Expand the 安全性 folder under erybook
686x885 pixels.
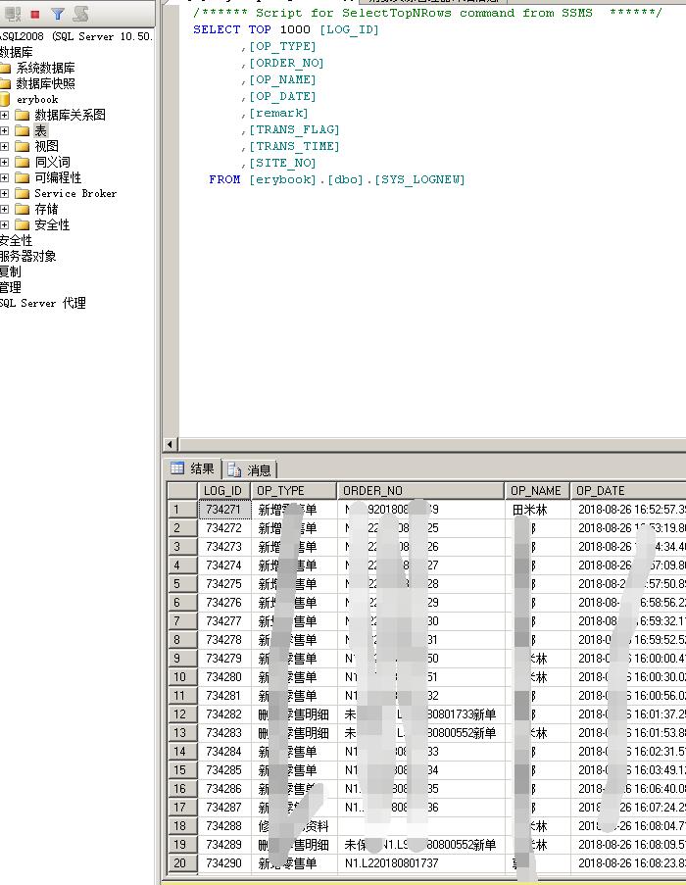5,224
